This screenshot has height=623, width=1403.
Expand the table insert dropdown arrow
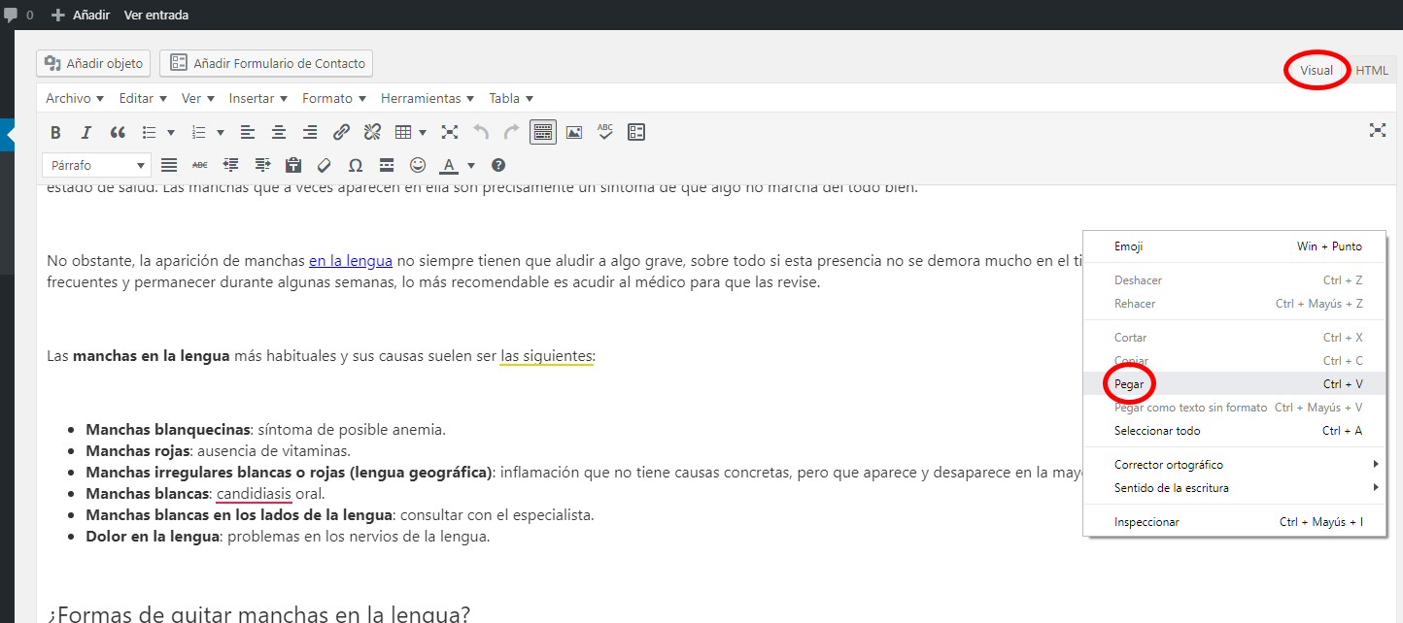pos(423,133)
